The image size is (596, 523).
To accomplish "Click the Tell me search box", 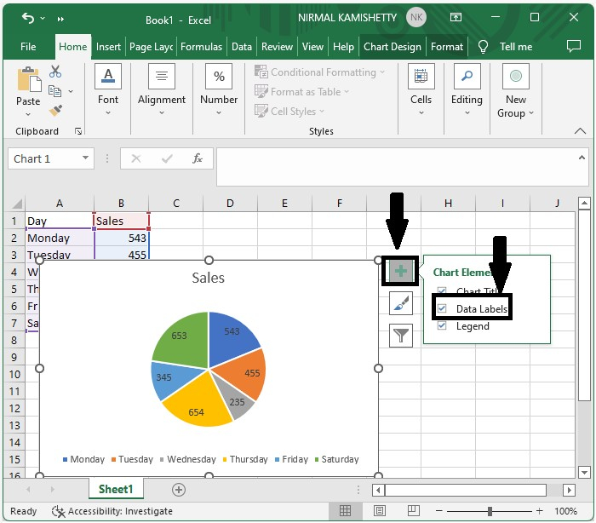I will (x=516, y=47).
